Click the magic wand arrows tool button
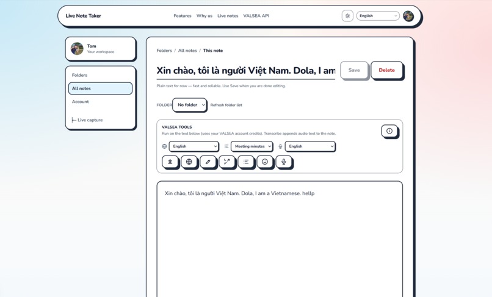 (x=226, y=162)
